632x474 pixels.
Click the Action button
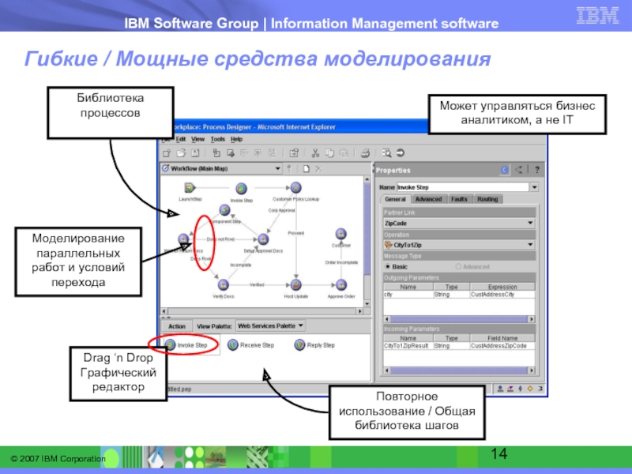coord(177,326)
